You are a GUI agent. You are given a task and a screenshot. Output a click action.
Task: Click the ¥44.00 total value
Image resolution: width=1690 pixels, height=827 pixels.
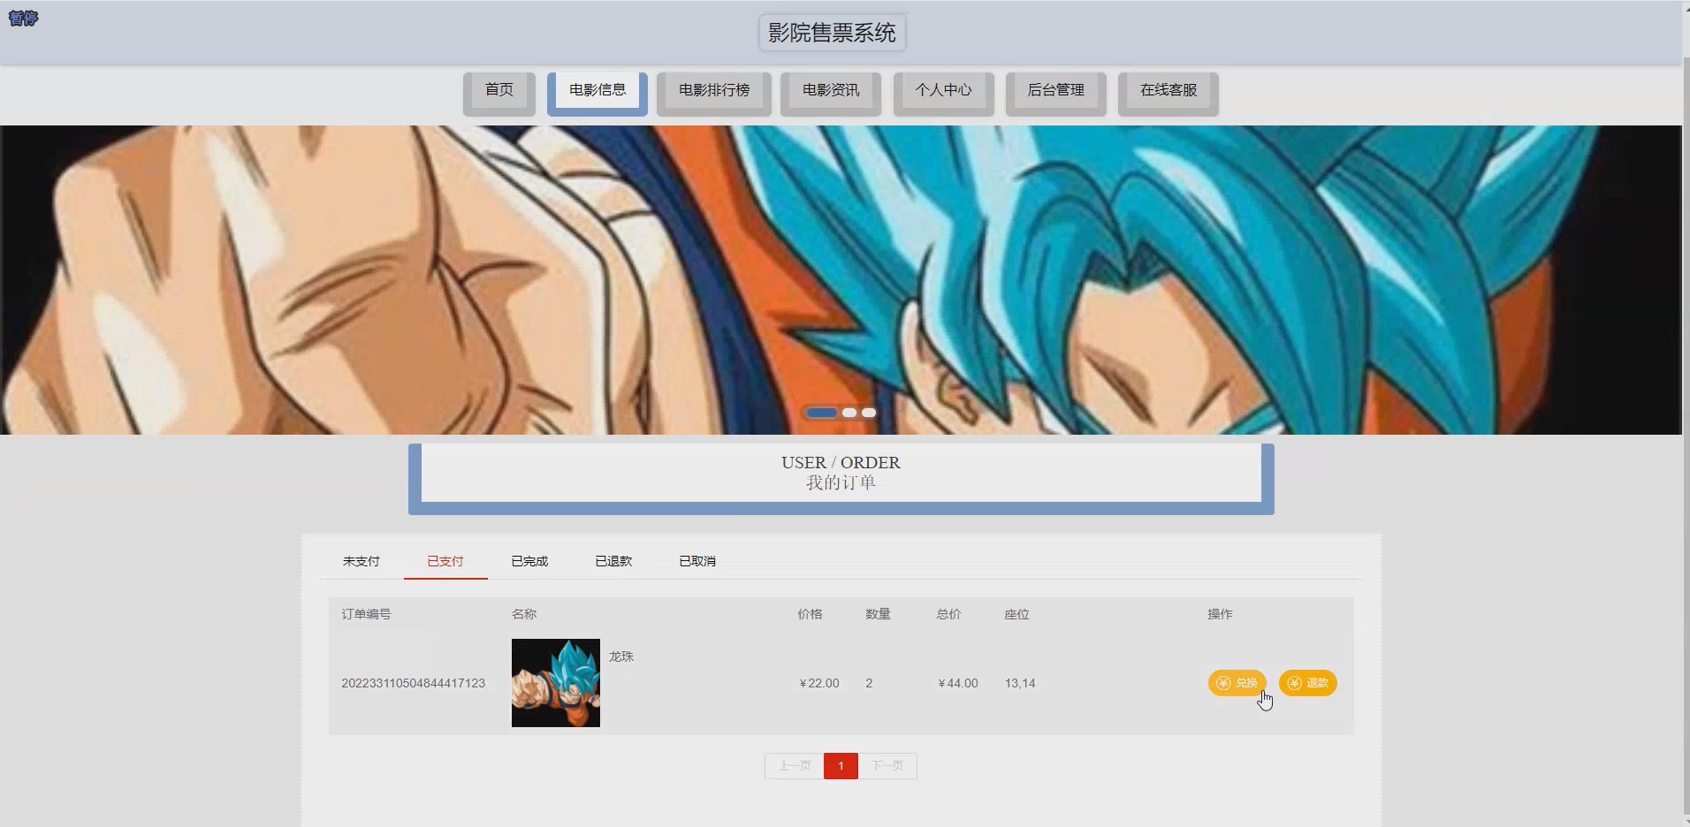click(x=957, y=683)
